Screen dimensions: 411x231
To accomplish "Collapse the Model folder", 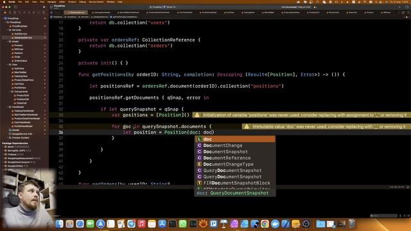I will click(7, 42).
